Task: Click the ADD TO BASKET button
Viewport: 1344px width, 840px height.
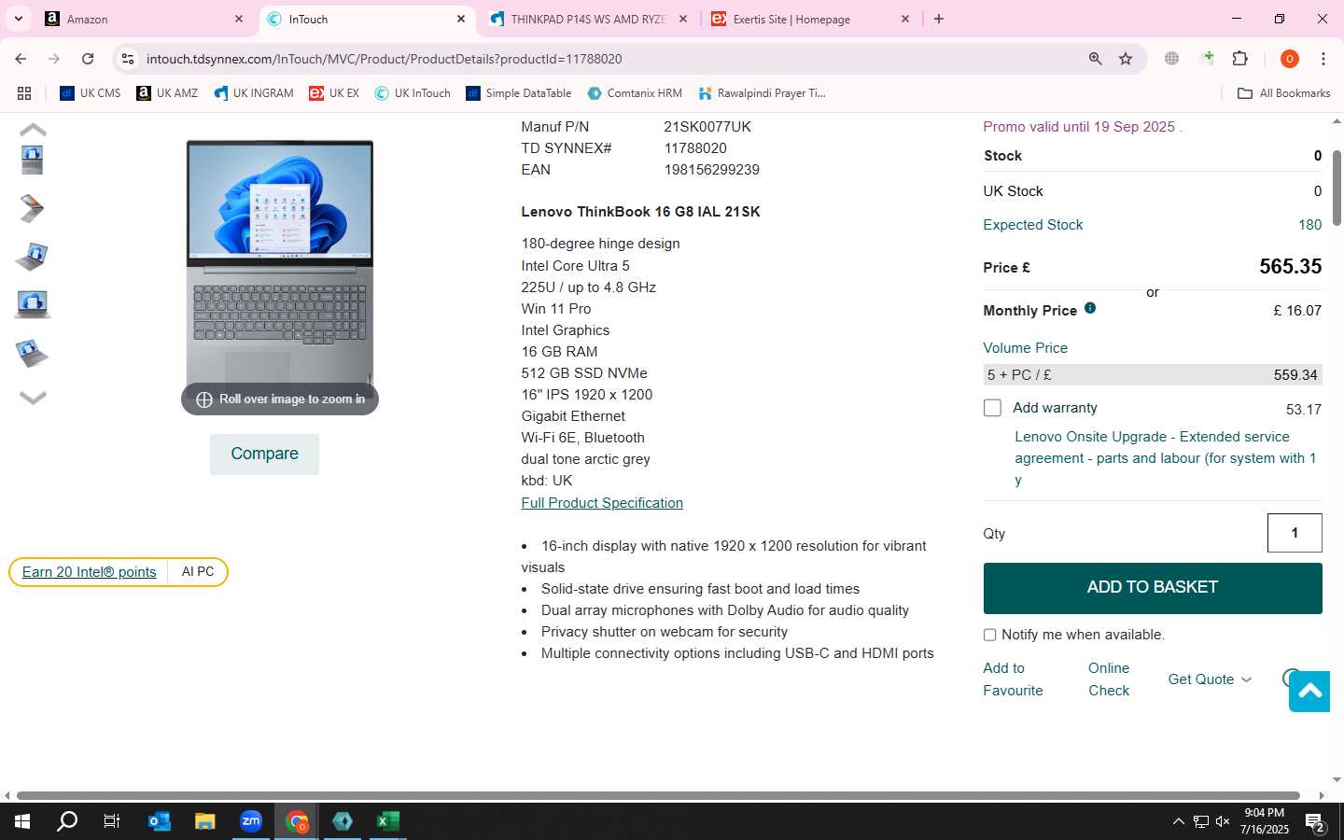Action: click(1153, 588)
